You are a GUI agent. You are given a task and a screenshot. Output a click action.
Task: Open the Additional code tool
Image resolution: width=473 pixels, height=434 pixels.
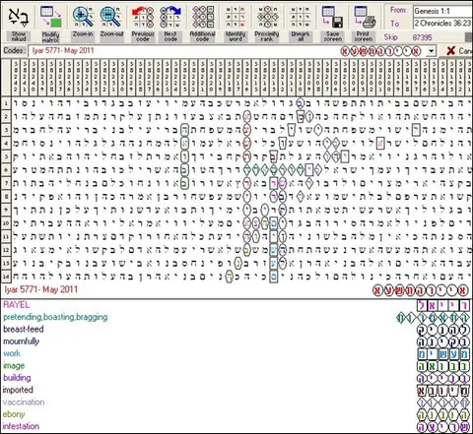(x=203, y=17)
